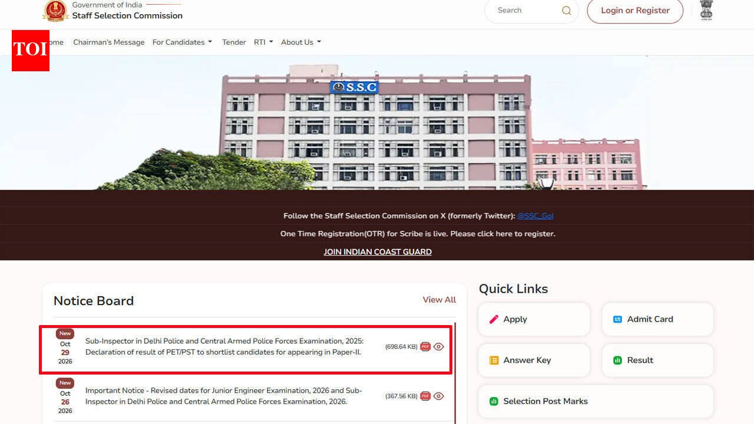Preview Revised dates notice with eye icon

pos(438,396)
